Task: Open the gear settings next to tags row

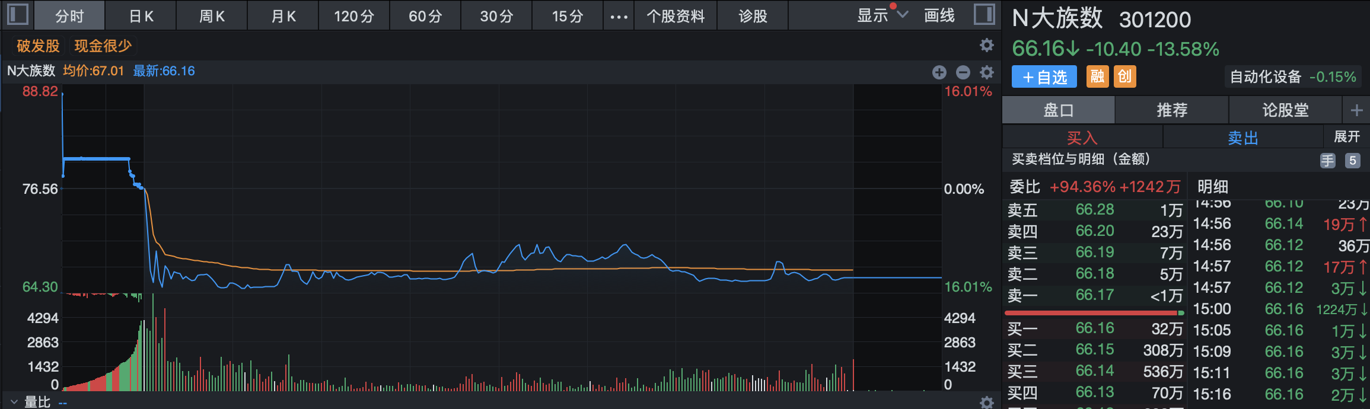Action: point(987,45)
